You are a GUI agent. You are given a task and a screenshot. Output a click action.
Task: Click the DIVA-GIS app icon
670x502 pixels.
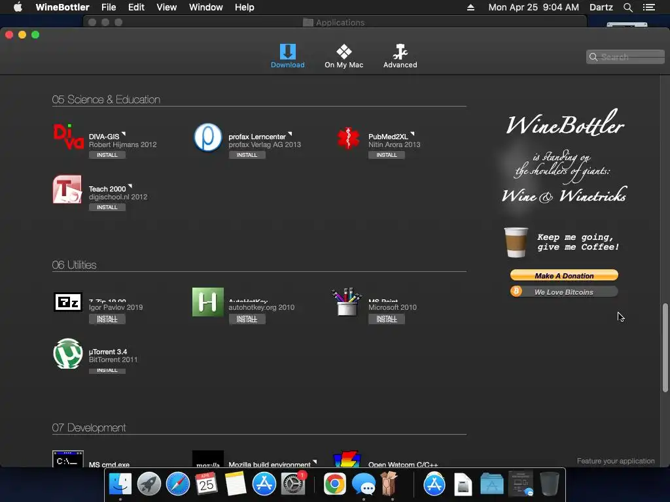pos(68,137)
